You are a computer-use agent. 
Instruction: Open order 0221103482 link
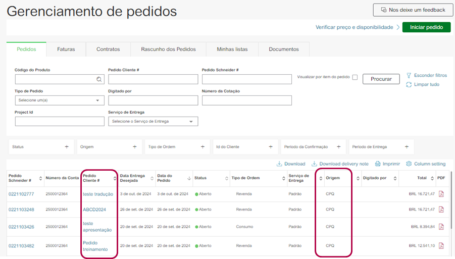click(21, 246)
